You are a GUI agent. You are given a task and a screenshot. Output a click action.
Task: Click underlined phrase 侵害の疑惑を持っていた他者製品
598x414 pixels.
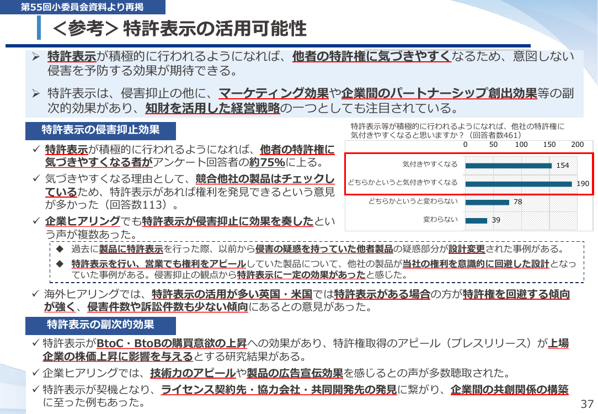(x=324, y=249)
